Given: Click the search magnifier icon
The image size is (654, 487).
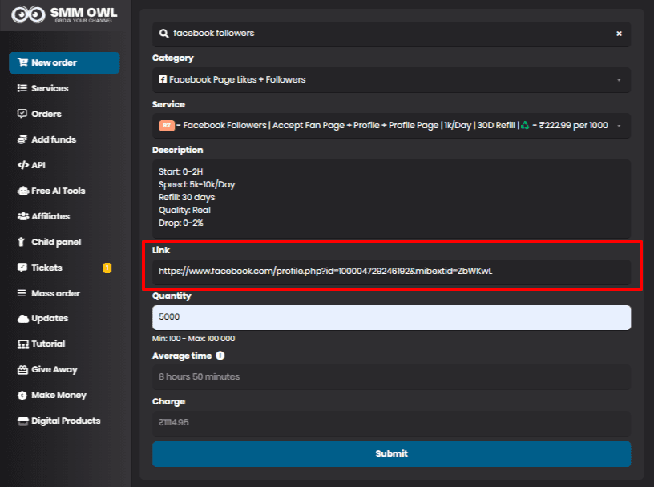Looking at the screenshot, I should pos(164,34).
